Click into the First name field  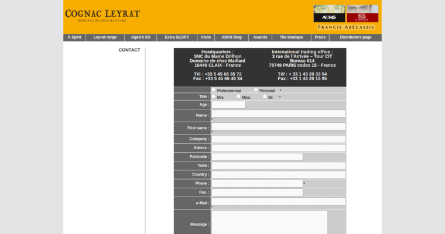(x=279, y=126)
